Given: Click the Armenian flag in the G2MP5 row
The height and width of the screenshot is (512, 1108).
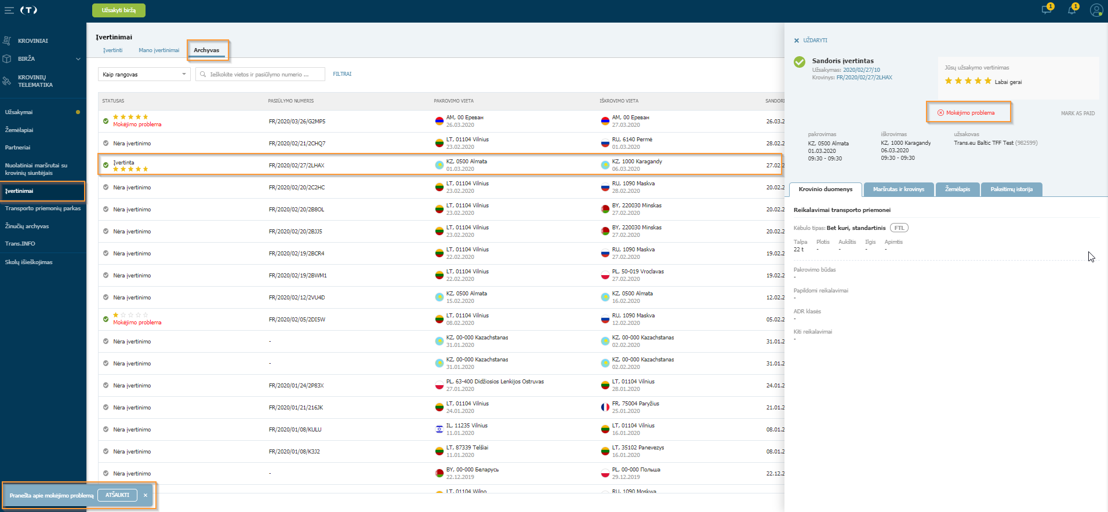Looking at the screenshot, I should click(x=439, y=121).
